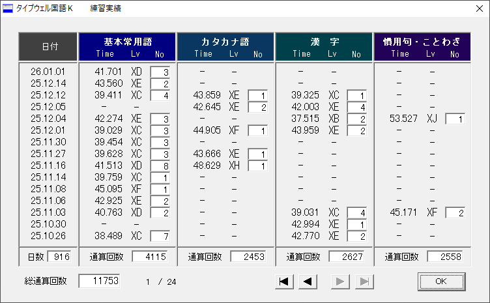Jump to the last records page
The width and height of the screenshot is (490, 303).
pyautogui.click(x=364, y=281)
